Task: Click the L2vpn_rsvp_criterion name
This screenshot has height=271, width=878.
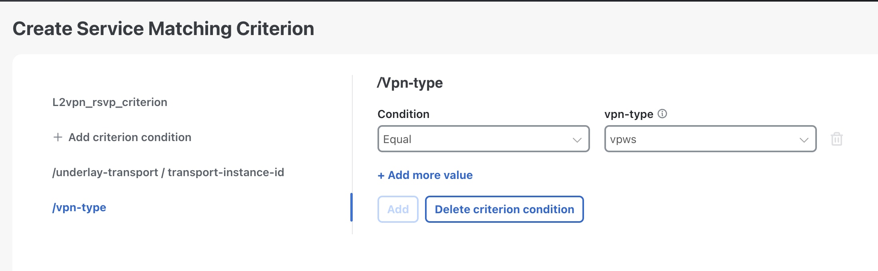Action: 110,102
